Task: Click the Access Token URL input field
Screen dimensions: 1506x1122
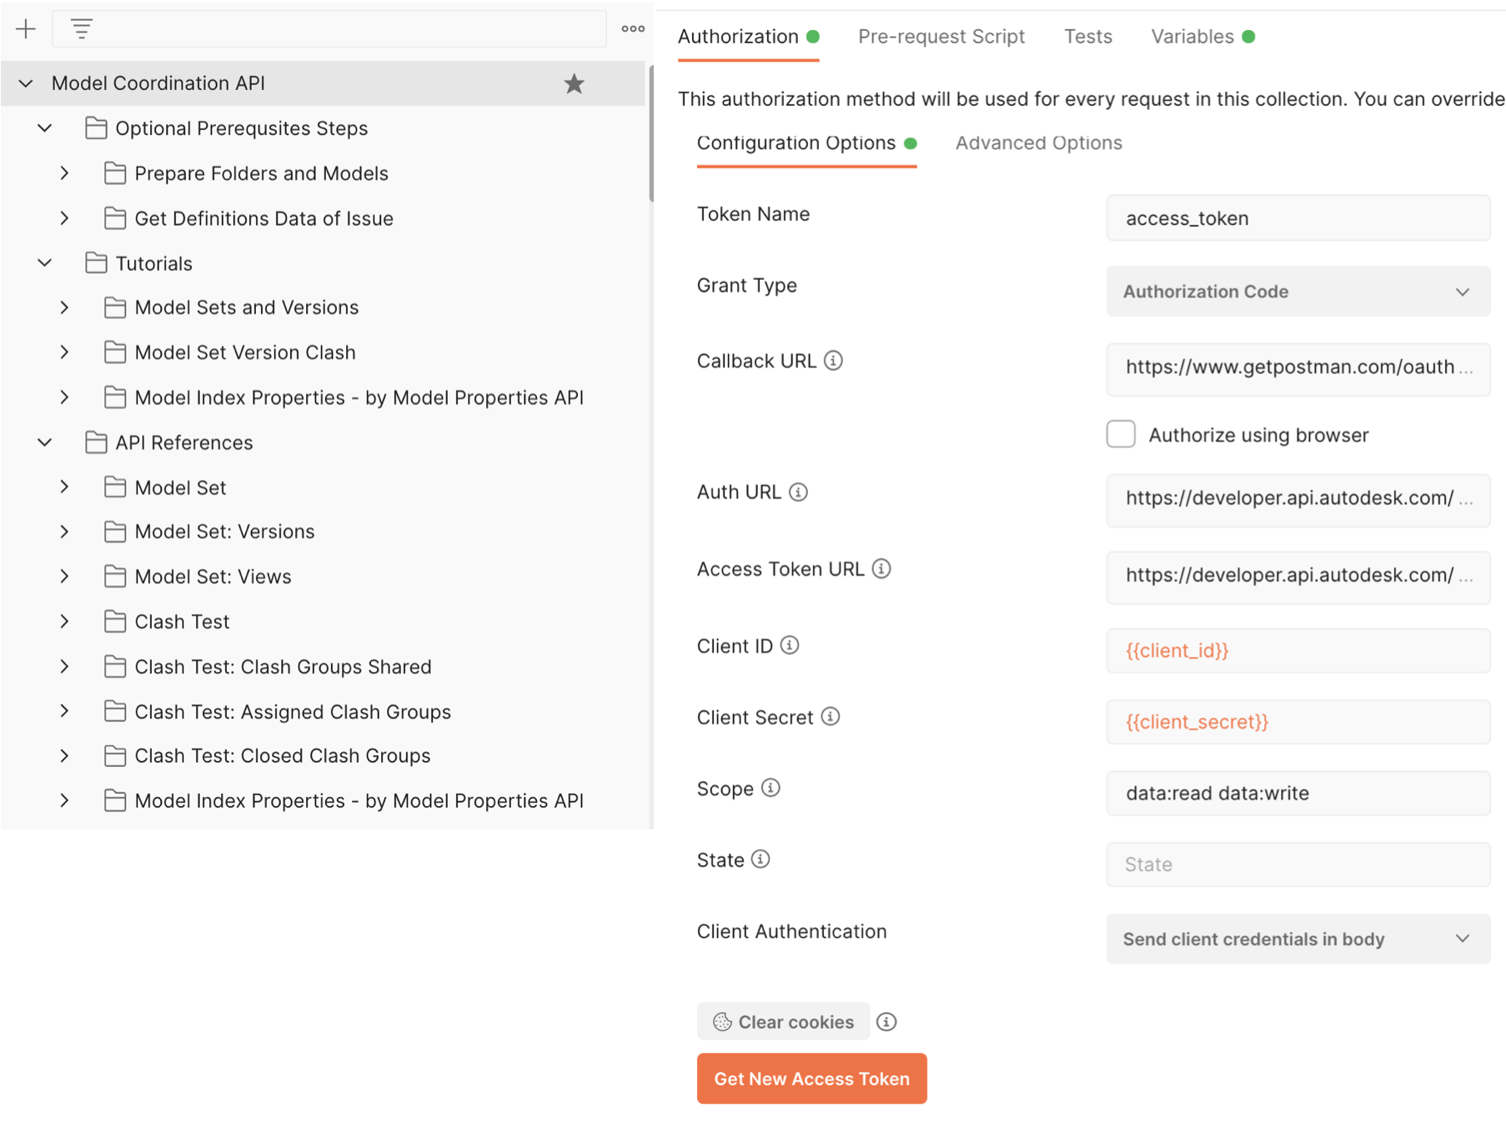Action: click(1298, 577)
